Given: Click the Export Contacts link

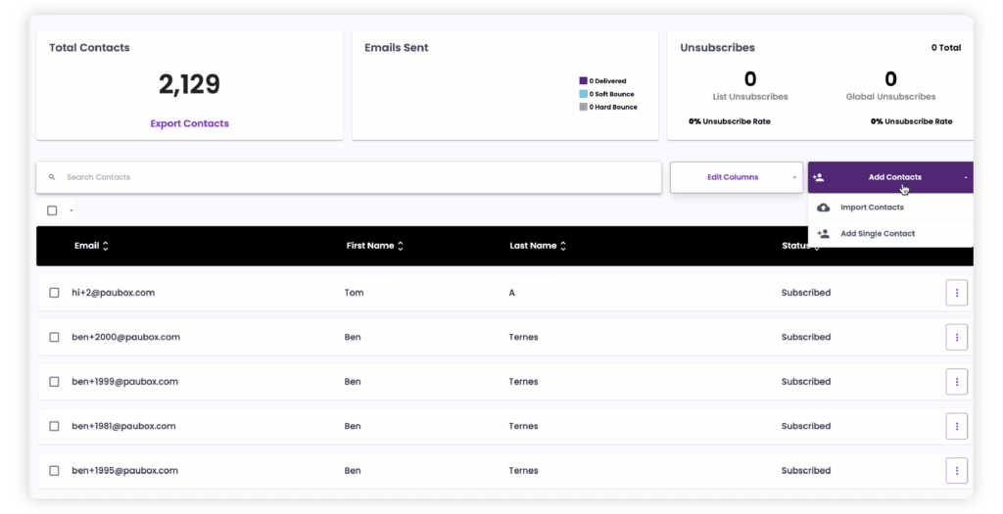Looking at the screenshot, I should tap(189, 123).
